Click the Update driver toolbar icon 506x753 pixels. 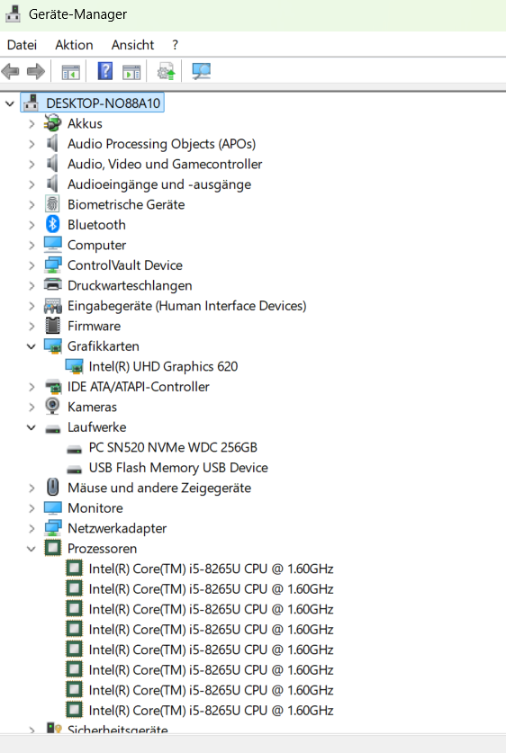click(x=167, y=72)
